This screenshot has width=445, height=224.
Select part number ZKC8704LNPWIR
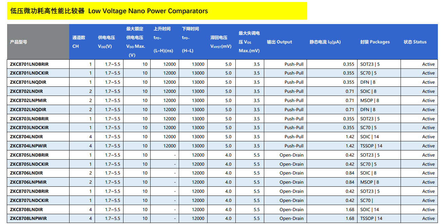[x=28, y=146]
